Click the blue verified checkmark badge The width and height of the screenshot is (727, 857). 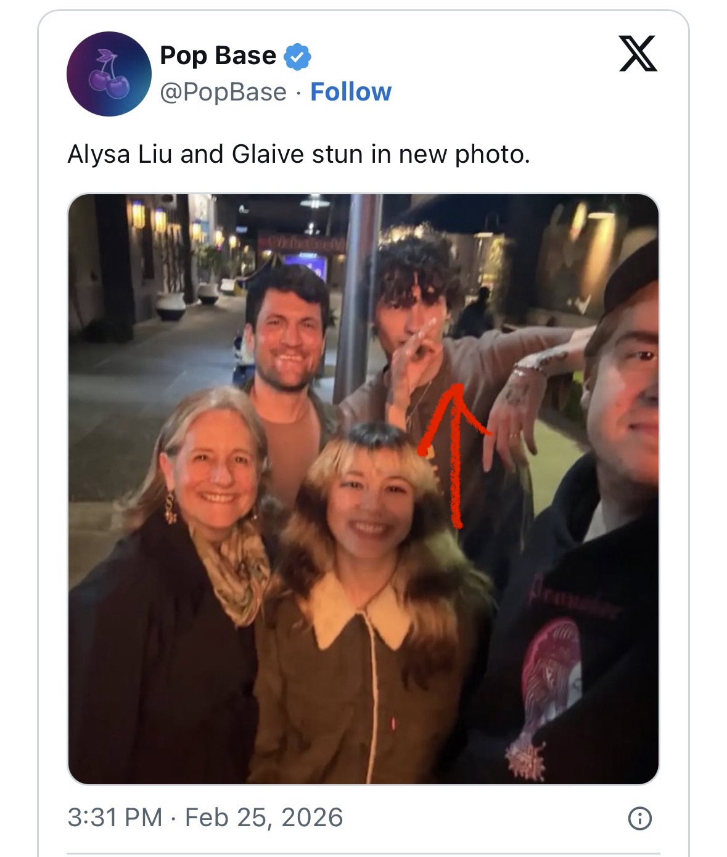click(297, 57)
